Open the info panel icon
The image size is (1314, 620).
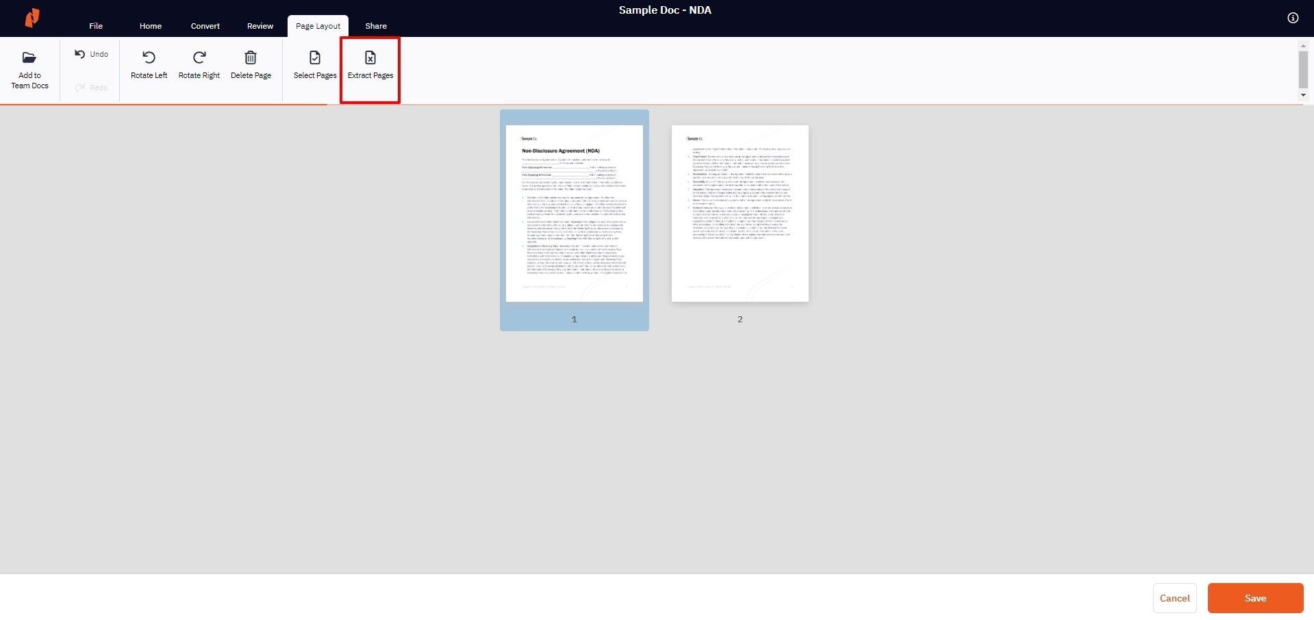click(x=1293, y=18)
